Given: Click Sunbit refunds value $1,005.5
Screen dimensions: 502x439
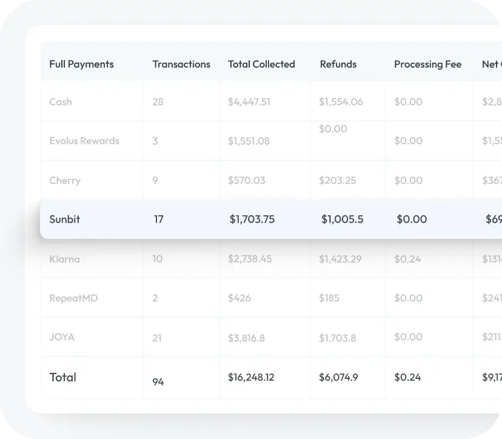Looking at the screenshot, I should click(342, 219).
